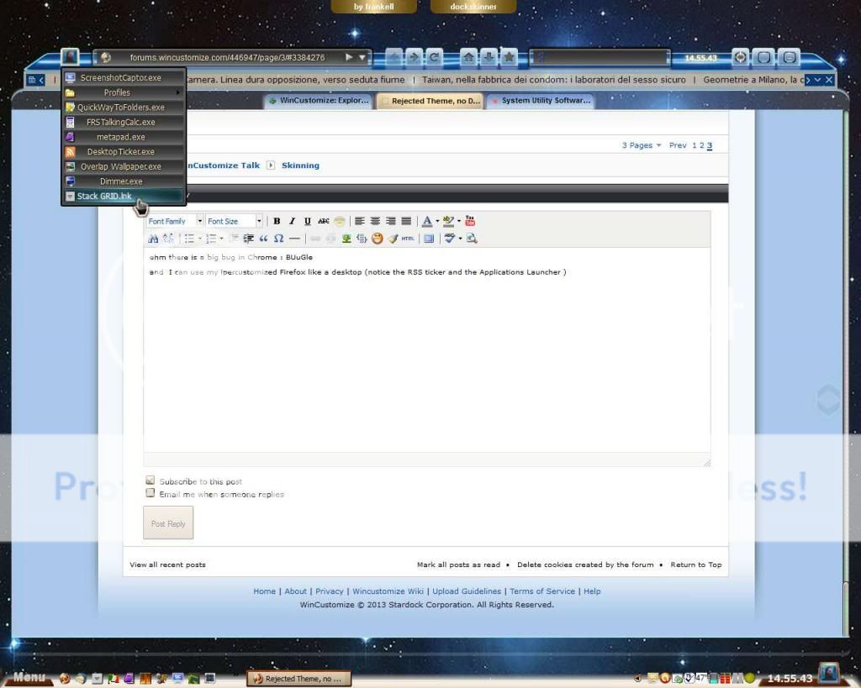Insert a block quote
The width and height of the screenshot is (861, 688).
263,238
